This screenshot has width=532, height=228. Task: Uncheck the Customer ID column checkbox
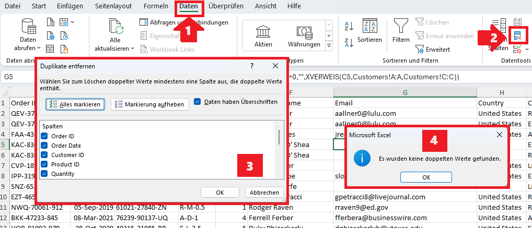tap(44, 155)
